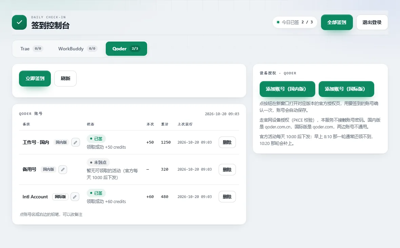This screenshot has height=248, width=400.
Task: Click the cumulative value 480
Action: pyautogui.click(x=164, y=197)
